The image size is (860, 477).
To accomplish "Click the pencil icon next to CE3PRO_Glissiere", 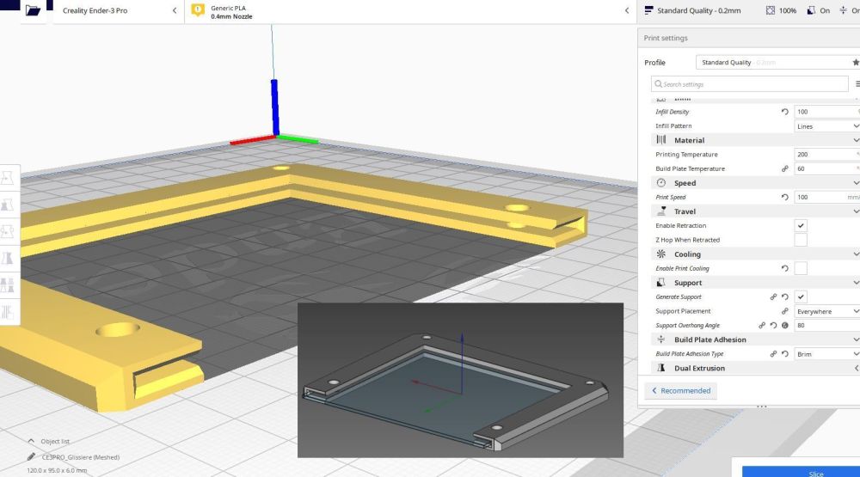I will 31,456.
